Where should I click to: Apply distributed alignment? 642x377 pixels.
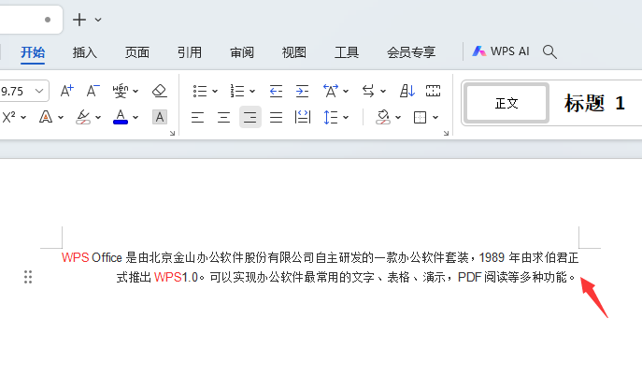(303, 118)
